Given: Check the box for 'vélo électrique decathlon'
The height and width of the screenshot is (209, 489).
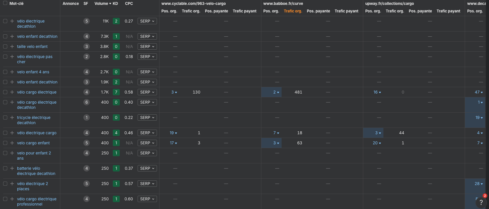Looking at the screenshot, I should pos(5,21).
